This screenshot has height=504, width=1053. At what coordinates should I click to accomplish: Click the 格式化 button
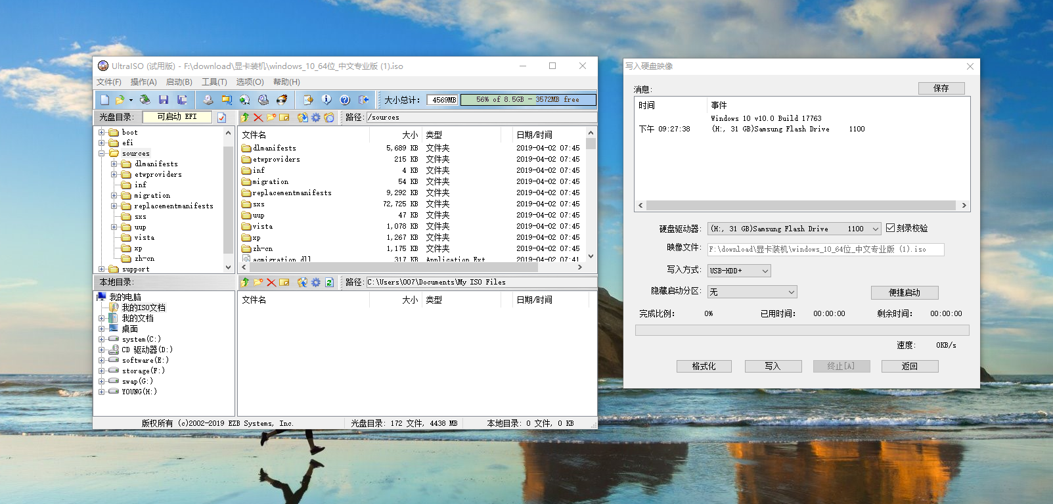[704, 366]
